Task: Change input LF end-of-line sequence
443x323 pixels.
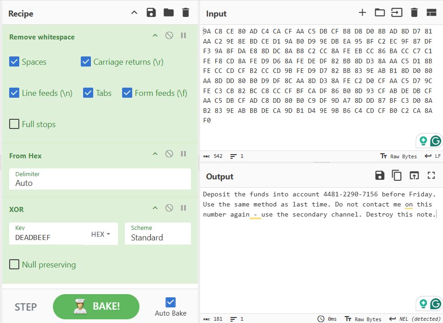Action: coord(432,156)
